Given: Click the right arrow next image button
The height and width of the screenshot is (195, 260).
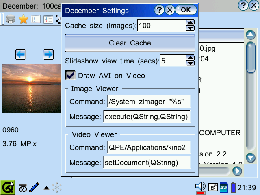Looking at the screenshot, I should click(48, 54).
